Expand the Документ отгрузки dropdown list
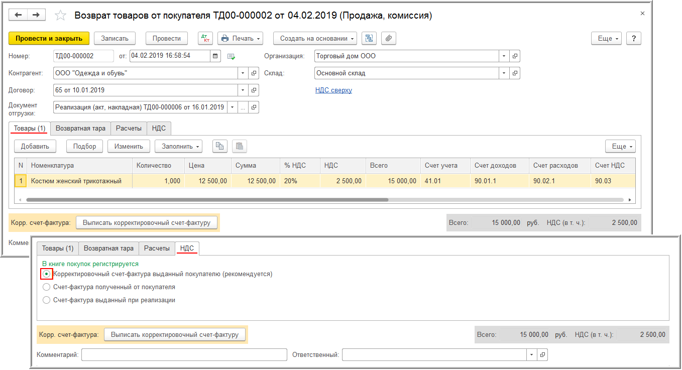682x370 pixels. click(233, 107)
